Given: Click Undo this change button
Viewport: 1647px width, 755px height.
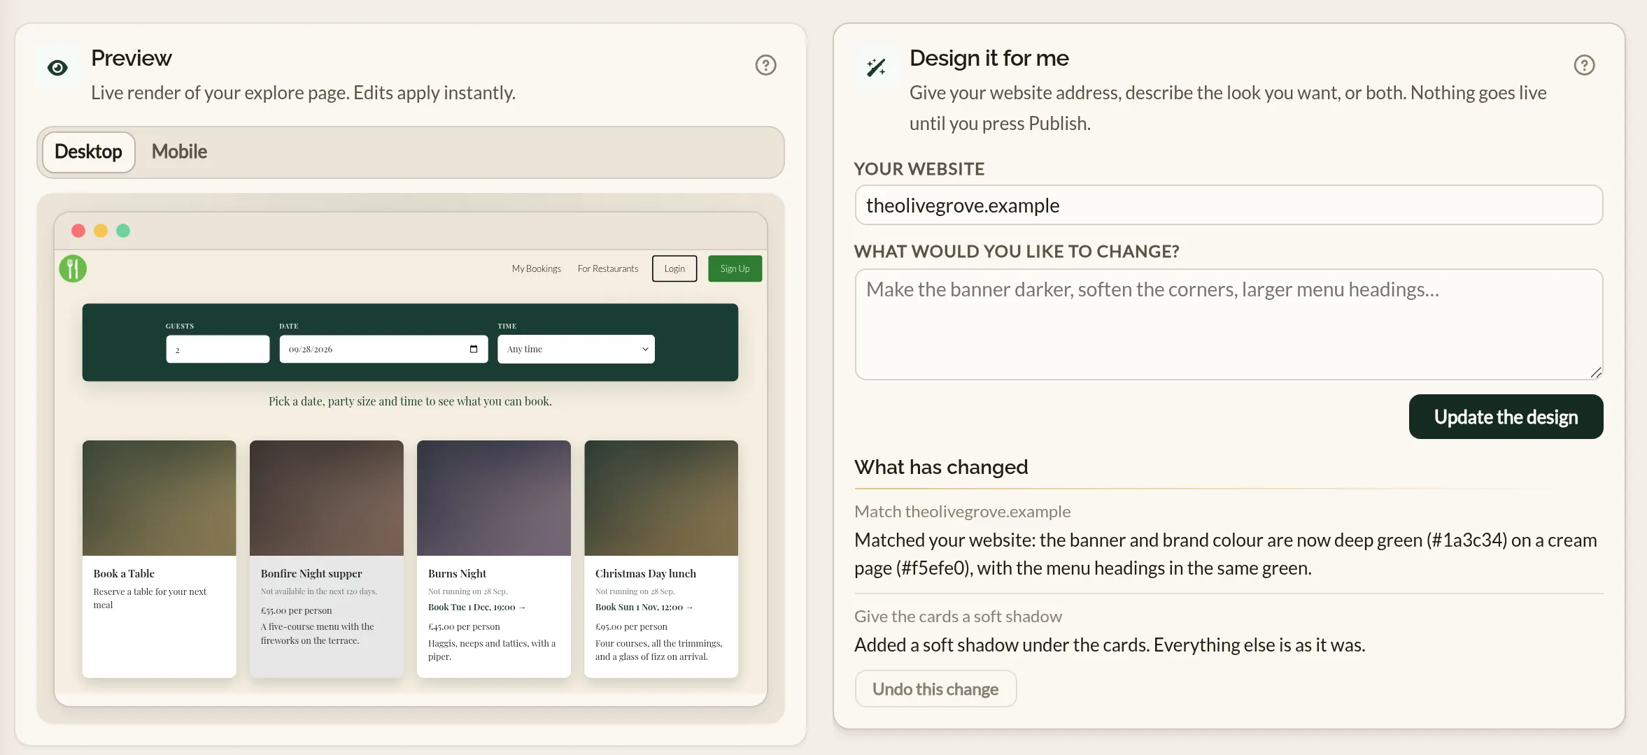Looking at the screenshot, I should [935, 689].
